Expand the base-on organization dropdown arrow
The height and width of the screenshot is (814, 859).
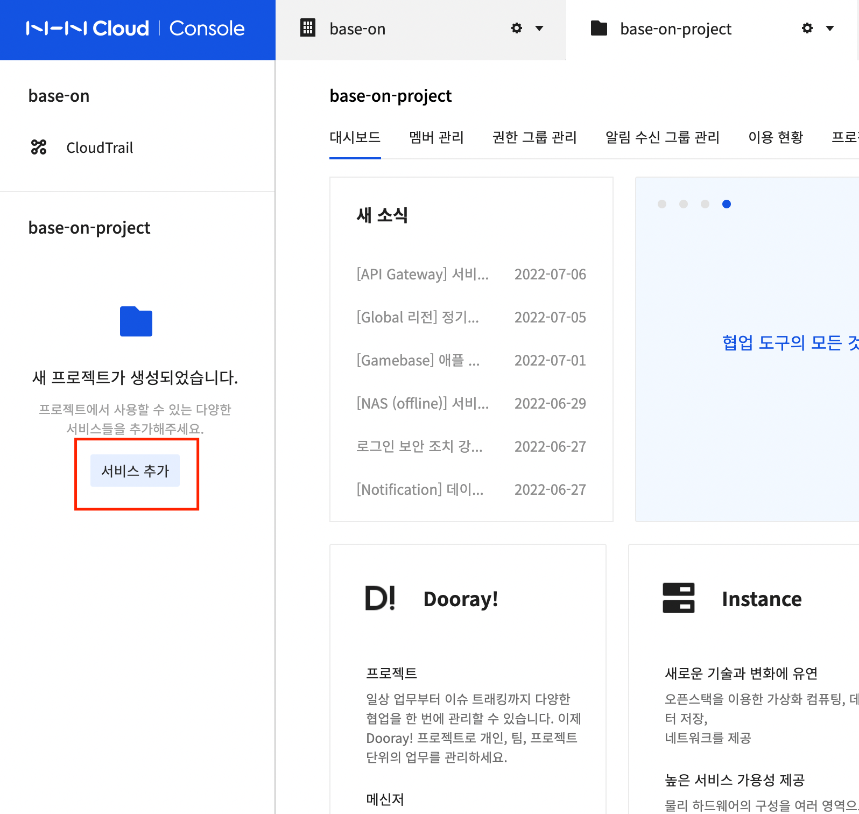point(539,29)
